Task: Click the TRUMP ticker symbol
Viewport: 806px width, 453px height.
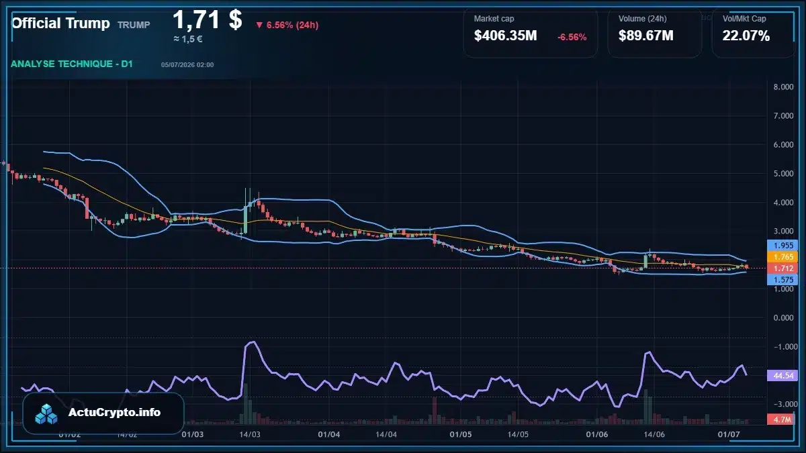Action: 134,25
